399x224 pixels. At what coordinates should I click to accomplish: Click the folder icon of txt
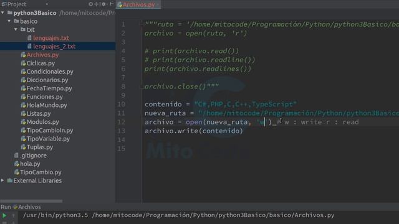pos(23,29)
